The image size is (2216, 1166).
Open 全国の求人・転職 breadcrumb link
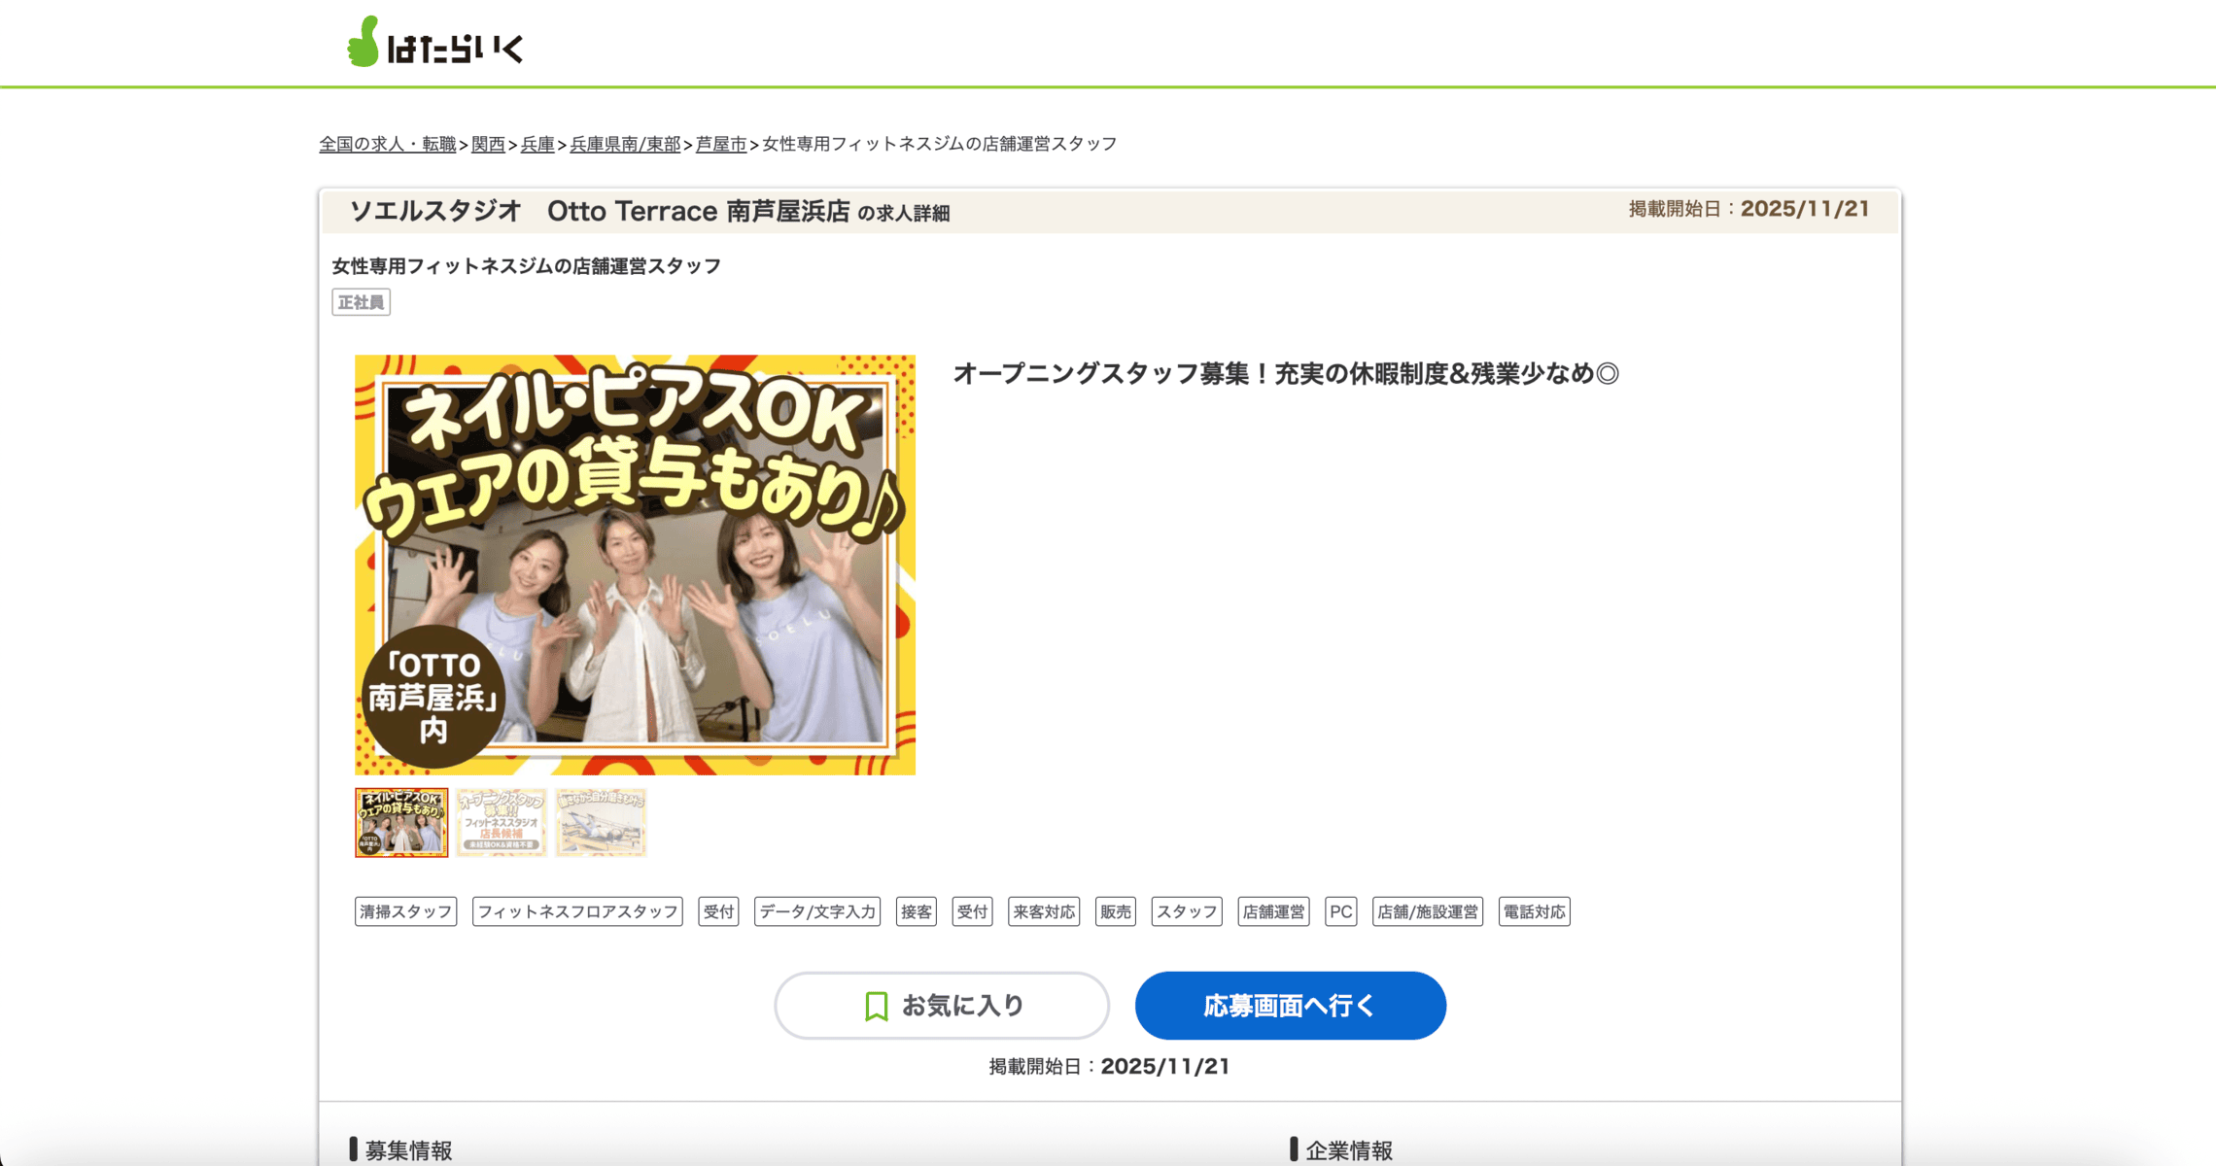pyautogui.click(x=387, y=144)
